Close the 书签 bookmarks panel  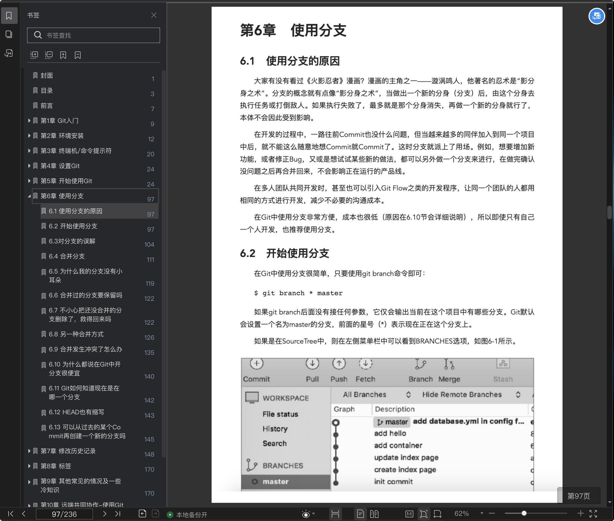[x=154, y=15]
